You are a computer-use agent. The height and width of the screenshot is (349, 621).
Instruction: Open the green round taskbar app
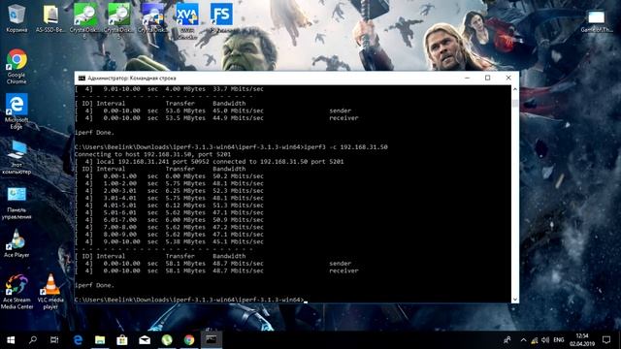[x=167, y=340]
